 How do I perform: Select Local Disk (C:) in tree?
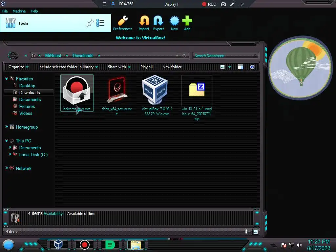click(x=33, y=155)
